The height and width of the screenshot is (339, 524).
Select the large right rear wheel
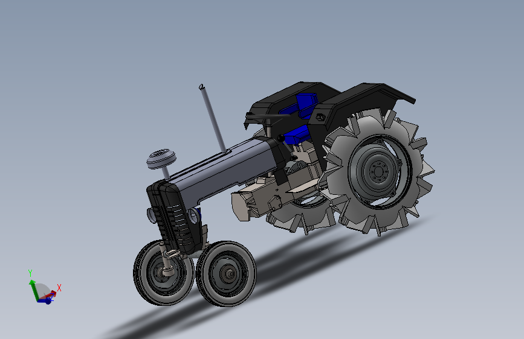[x=378, y=173]
